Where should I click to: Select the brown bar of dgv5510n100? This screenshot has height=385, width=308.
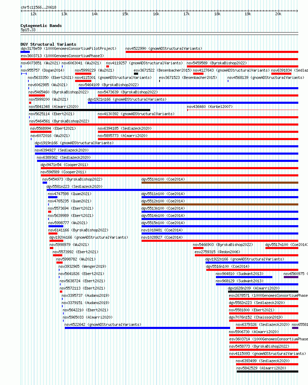pyautogui.click(x=220, y=183)
